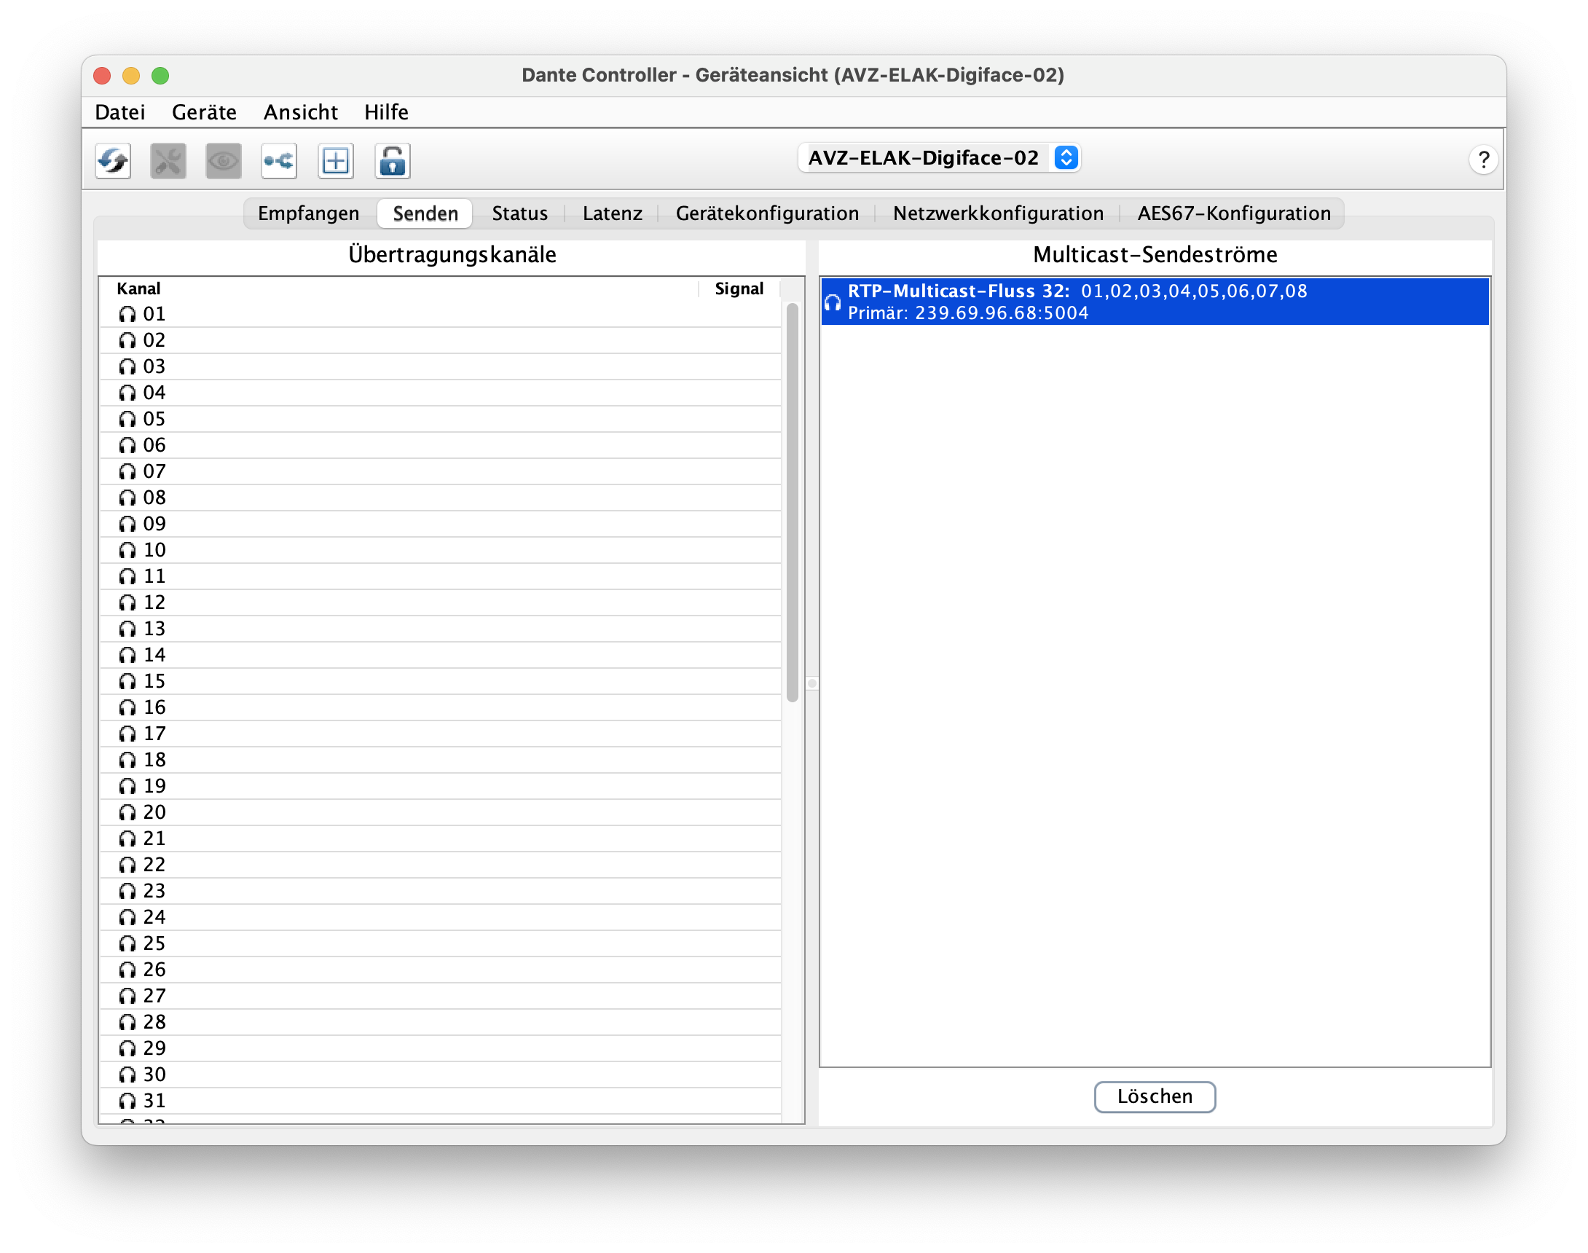Click the wrench web config toolbar icon
Viewport: 1588px width, 1253px height.
click(x=168, y=160)
